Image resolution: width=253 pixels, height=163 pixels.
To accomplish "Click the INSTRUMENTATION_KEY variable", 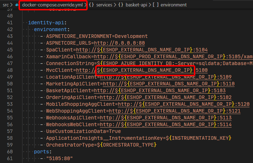I will point(200,138).
